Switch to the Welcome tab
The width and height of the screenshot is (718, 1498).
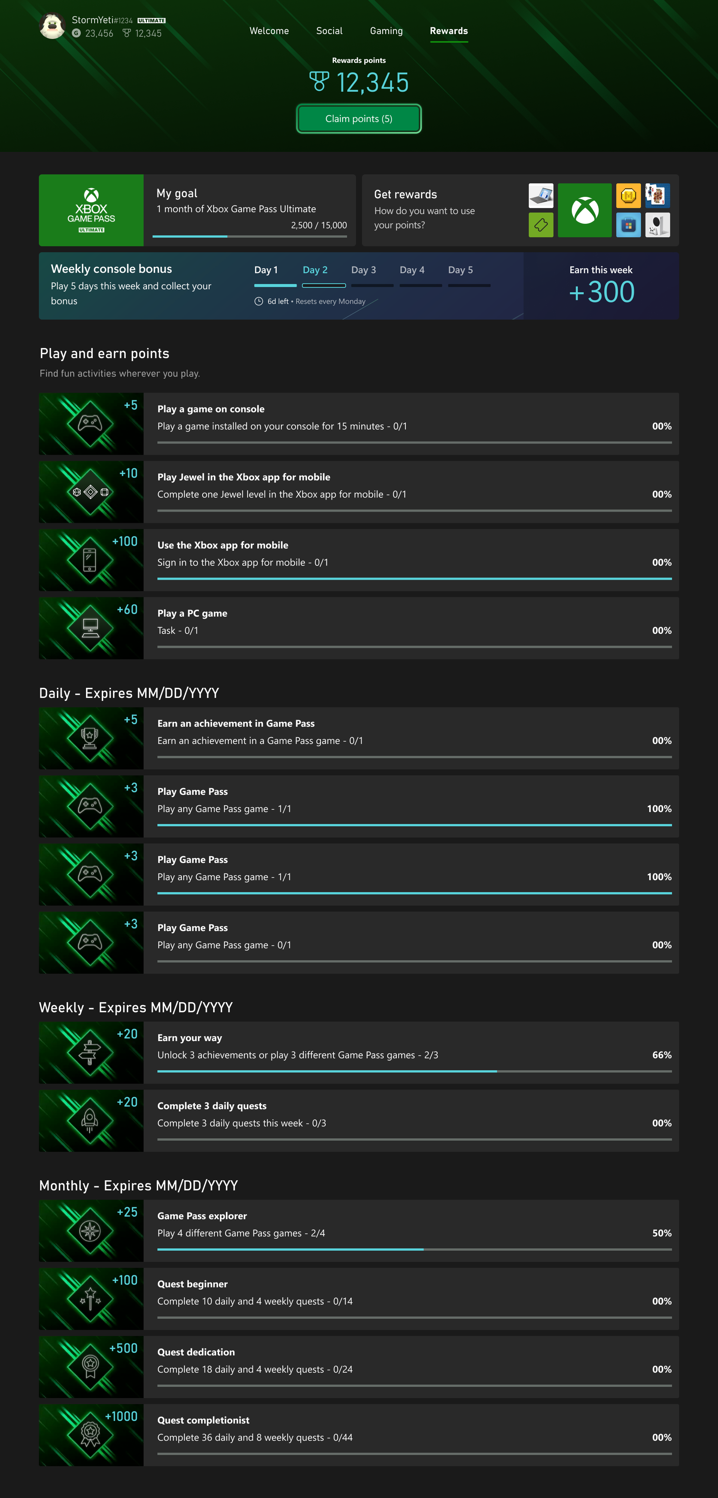point(269,31)
